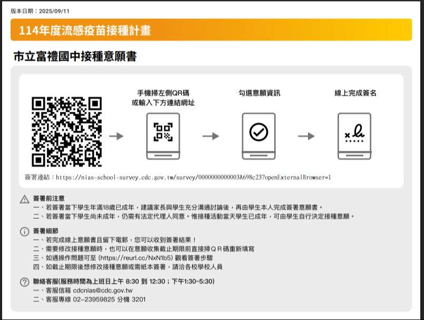Click the arrow between scan and checkmark icons
The image size is (424, 320).
point(211,136)
